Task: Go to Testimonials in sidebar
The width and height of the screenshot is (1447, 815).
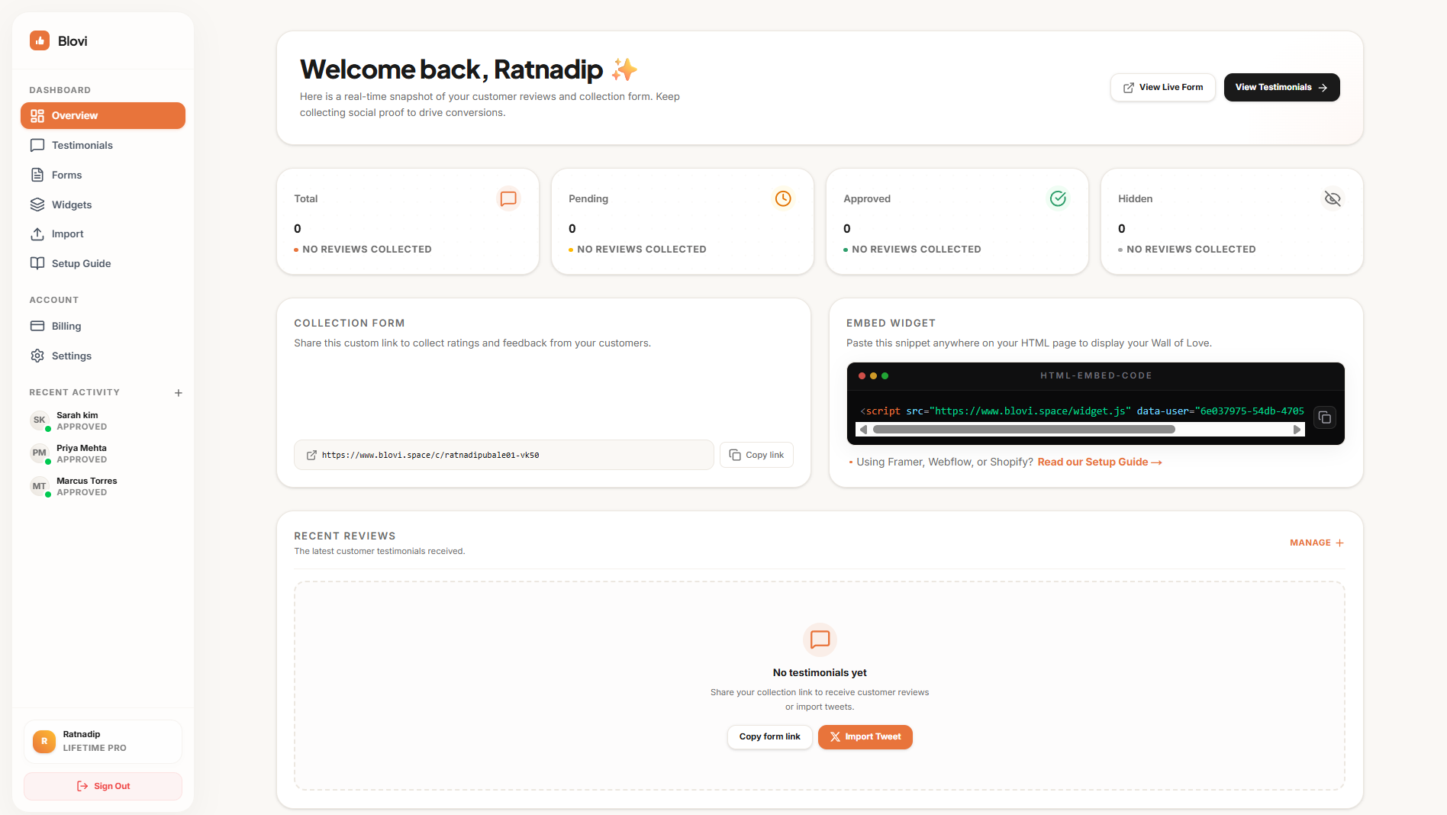Action: point(103,145)
